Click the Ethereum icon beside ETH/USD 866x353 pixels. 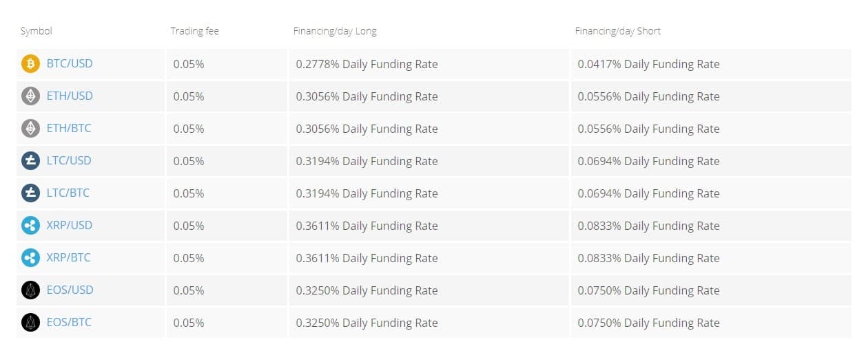[x=30, y=96]
